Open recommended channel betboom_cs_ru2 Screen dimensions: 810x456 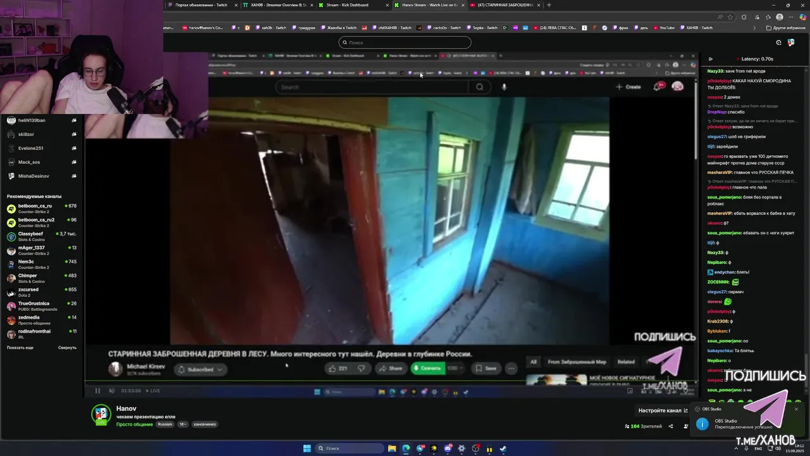41,222
